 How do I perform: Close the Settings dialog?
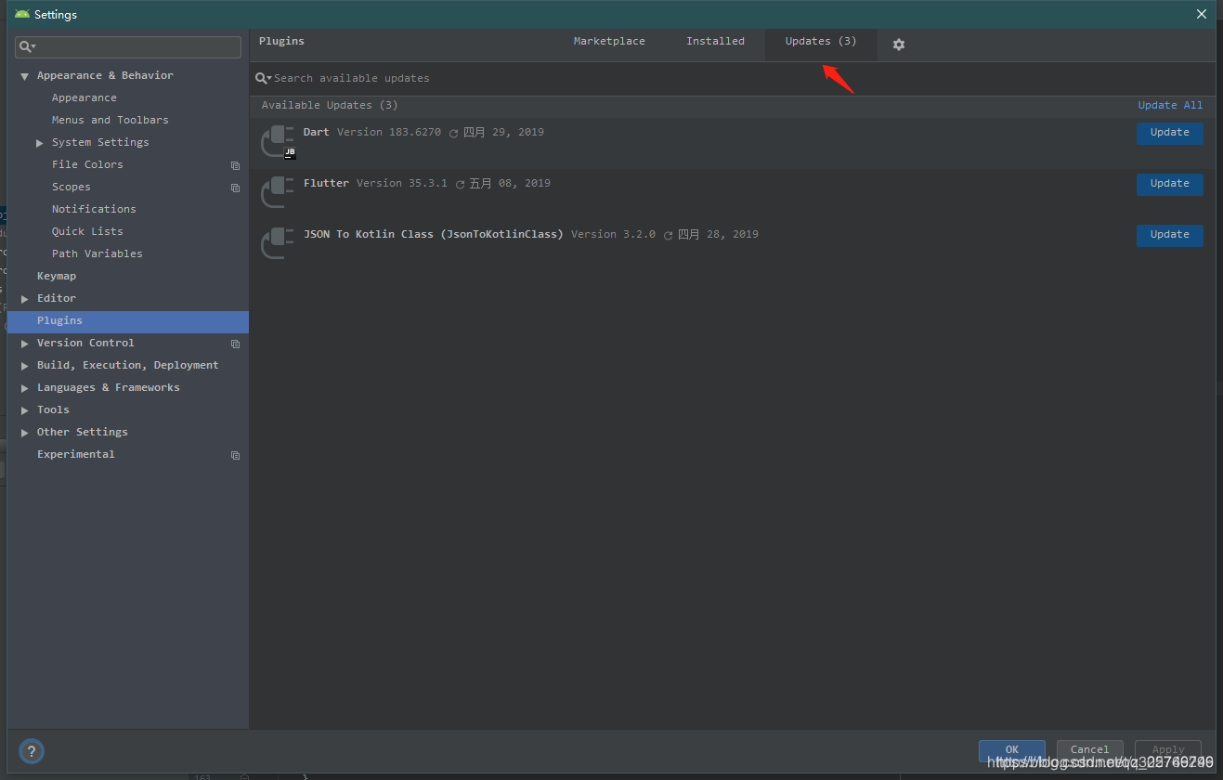(x=1201, y=14)
